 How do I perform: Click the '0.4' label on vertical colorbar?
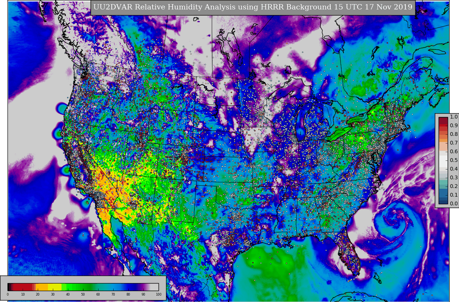(454, 169)
